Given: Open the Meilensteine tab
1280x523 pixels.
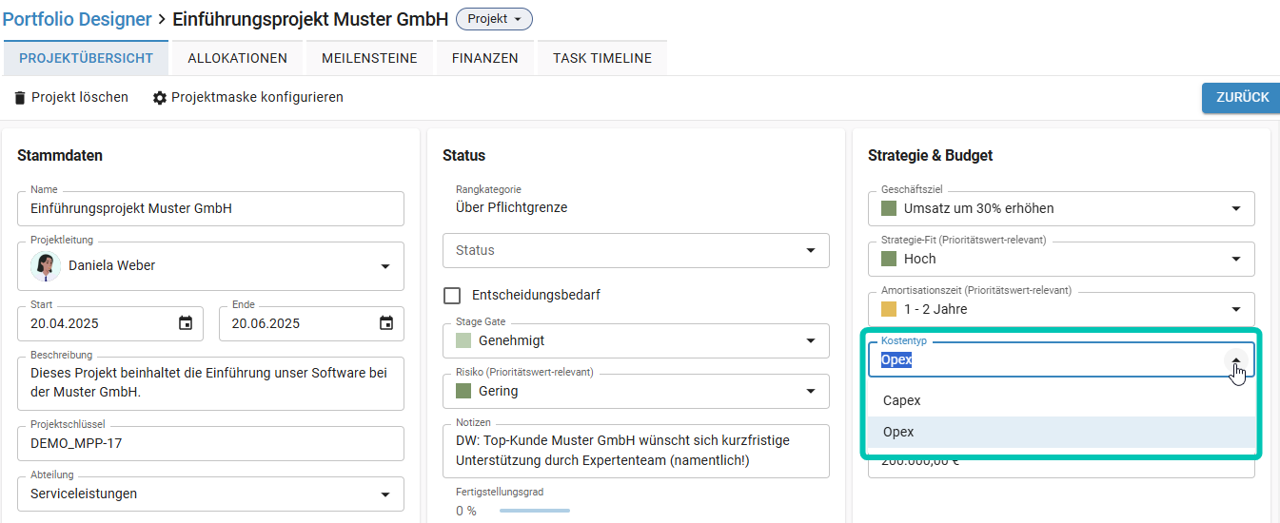Looking at the screenshot, I should click(369, 58).
